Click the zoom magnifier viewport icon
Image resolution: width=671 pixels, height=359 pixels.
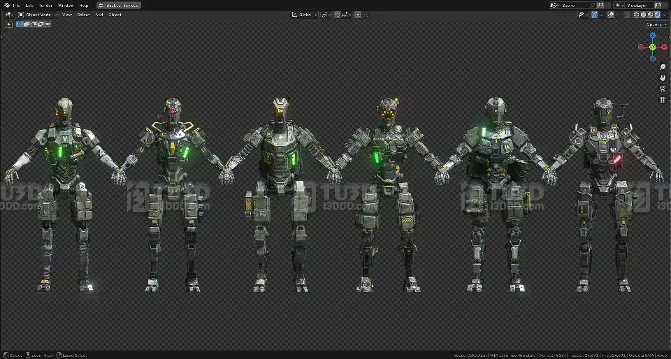coord(663,67)
